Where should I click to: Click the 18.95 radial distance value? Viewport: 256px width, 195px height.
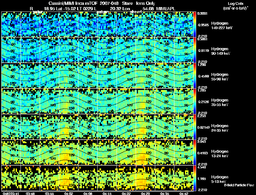point(50,9)
